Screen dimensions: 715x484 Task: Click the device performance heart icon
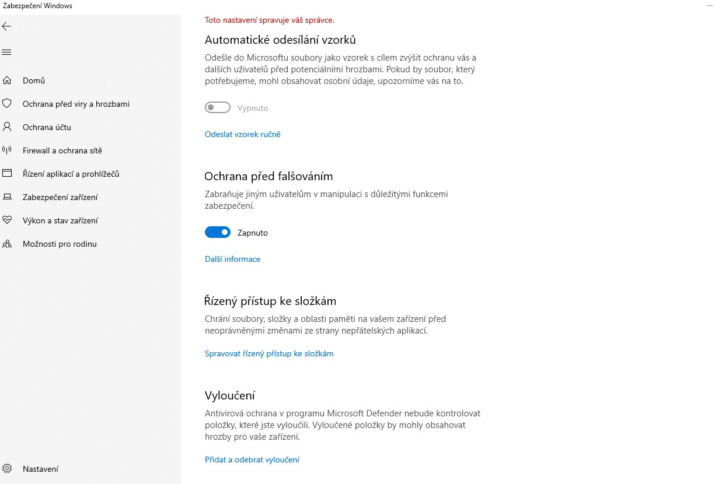[7, 220]
